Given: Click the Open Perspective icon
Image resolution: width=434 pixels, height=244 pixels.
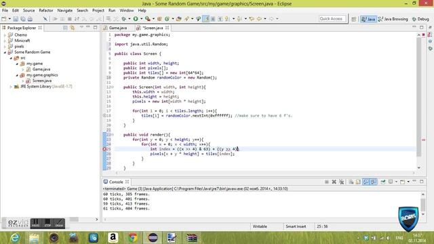Looking at the screenshot, I should click(353, 19).
